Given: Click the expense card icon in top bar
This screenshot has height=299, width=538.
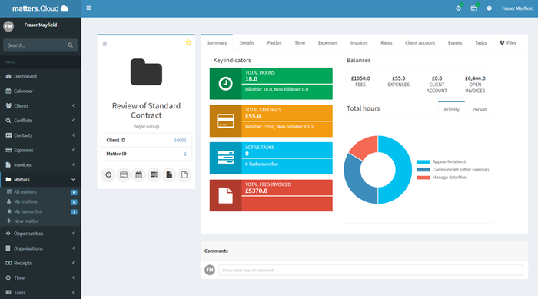Looking at the screenshot, I should tap(474, 8).
